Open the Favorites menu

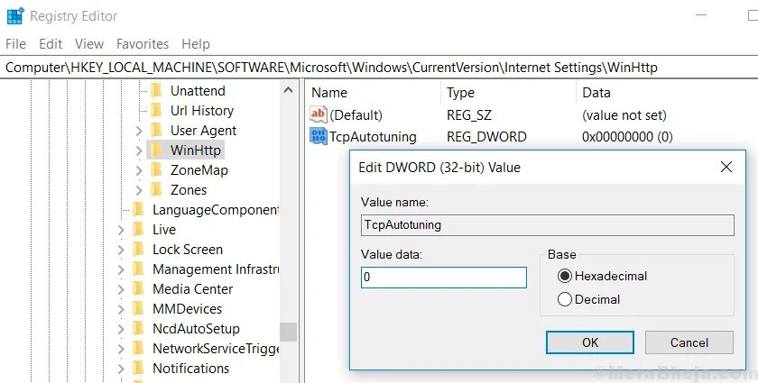pos(143,44)
